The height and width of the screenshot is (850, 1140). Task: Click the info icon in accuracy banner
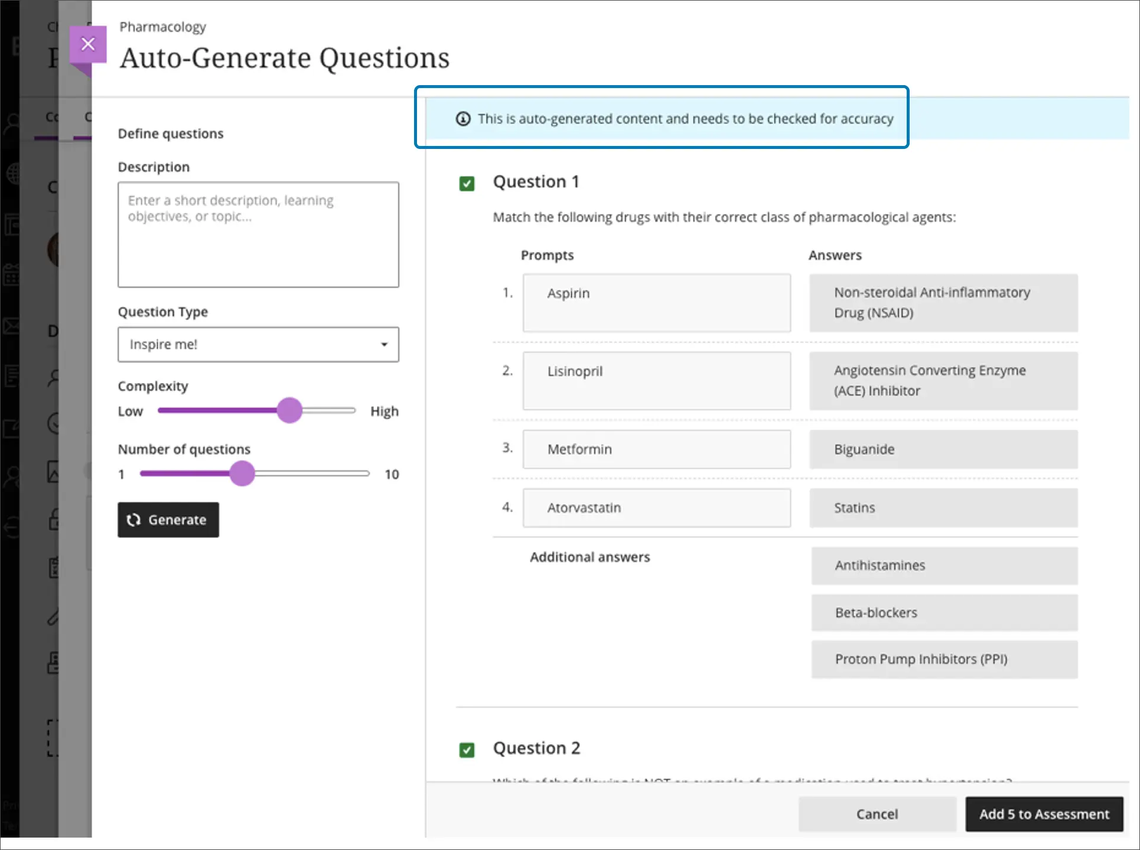pyautogui.click(x=463, y=119)
